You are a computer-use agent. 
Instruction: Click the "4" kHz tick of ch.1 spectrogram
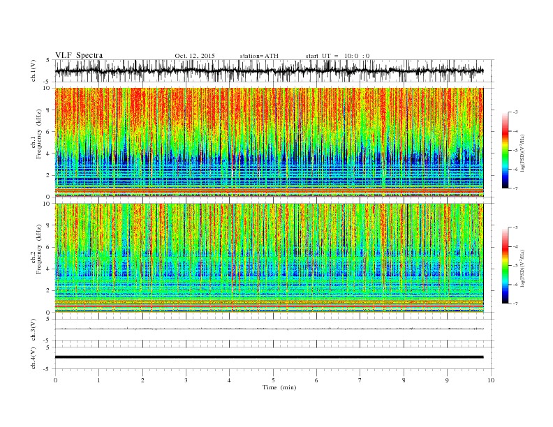click(48, 153)
